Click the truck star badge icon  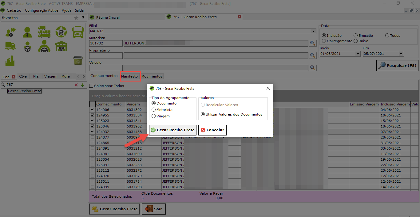click(61, 32)
